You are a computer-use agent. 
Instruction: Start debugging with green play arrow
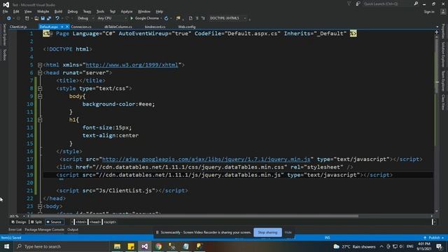[132, 18]
